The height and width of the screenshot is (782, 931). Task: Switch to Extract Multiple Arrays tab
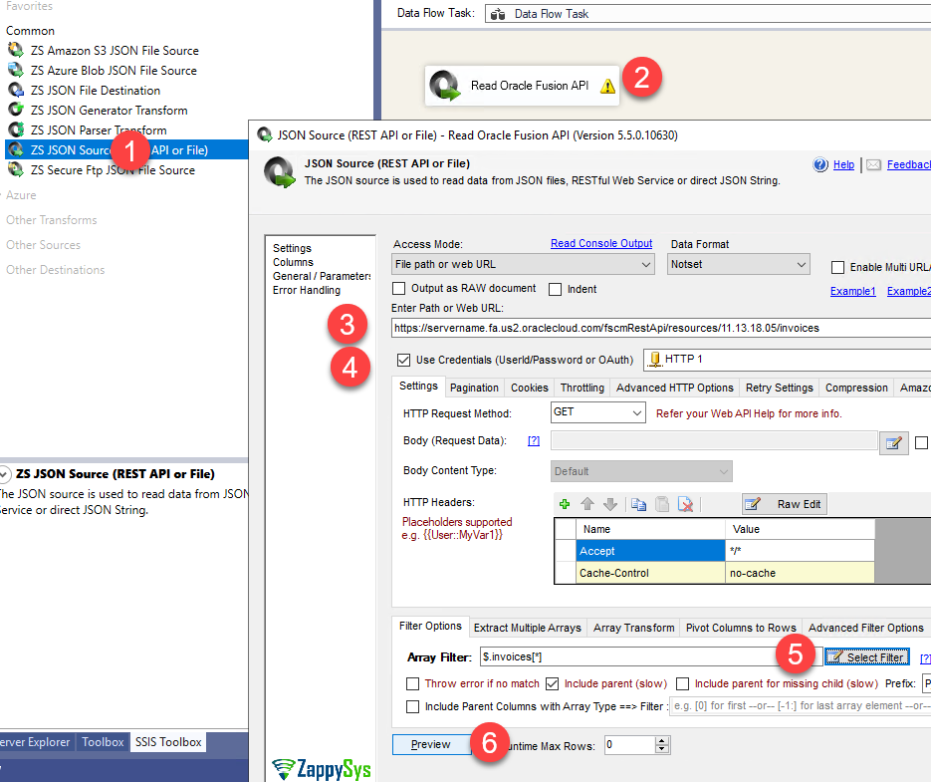[x=528, y=628]
